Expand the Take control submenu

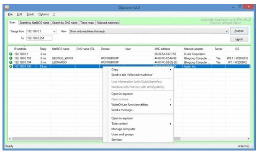(x=141, y=124)
